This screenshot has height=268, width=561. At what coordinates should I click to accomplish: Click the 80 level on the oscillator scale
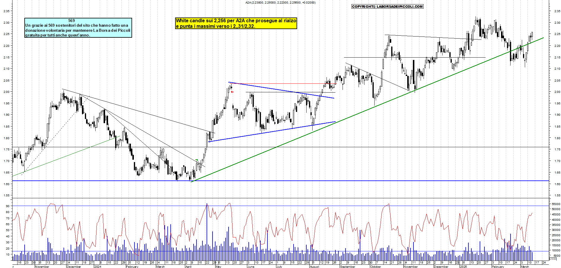click(x=7, y=212)
